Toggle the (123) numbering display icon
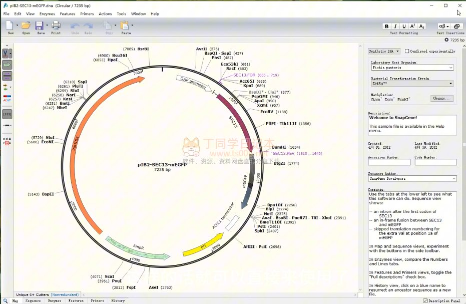Screen dimensions: 466x304 (x=7, y=114)
